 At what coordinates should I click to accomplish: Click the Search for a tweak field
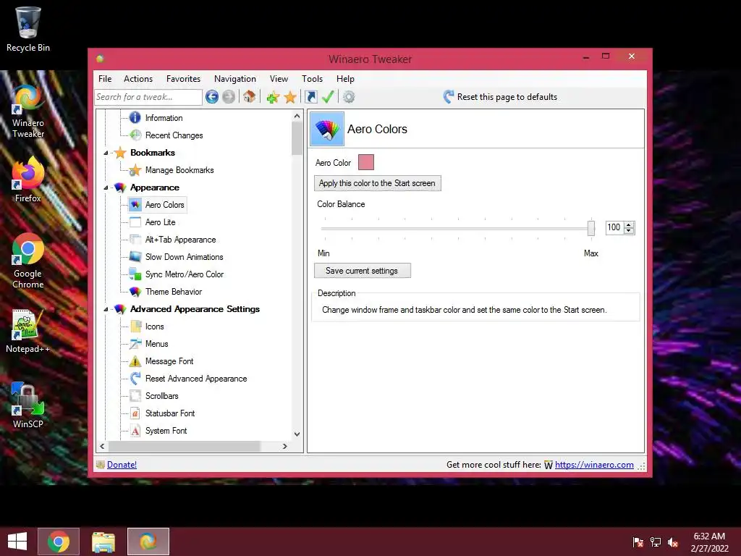[148, 97]
